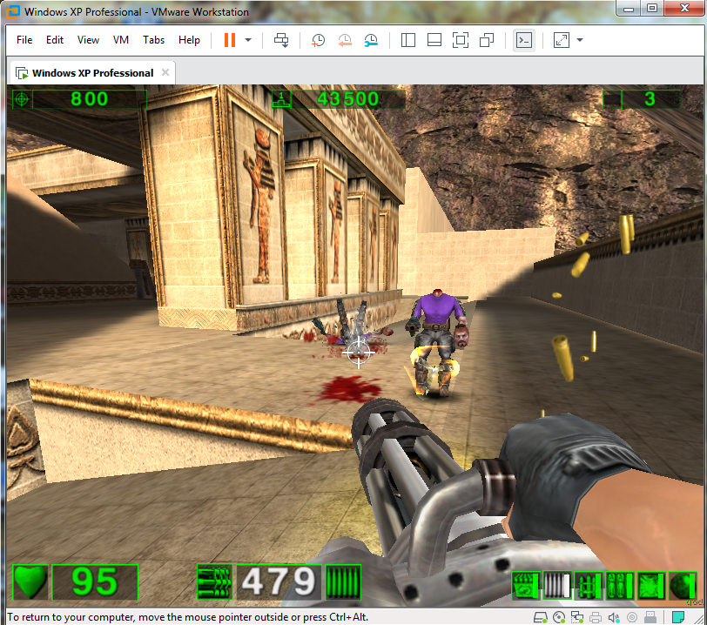The image size is (707, 625).
Task: Switch to Unity mode
Action: (487, 40)
